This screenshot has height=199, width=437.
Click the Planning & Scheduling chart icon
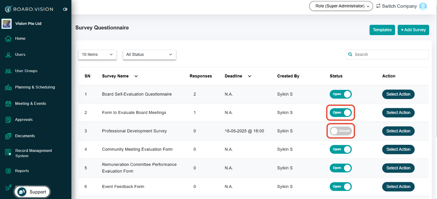(8, 87)
